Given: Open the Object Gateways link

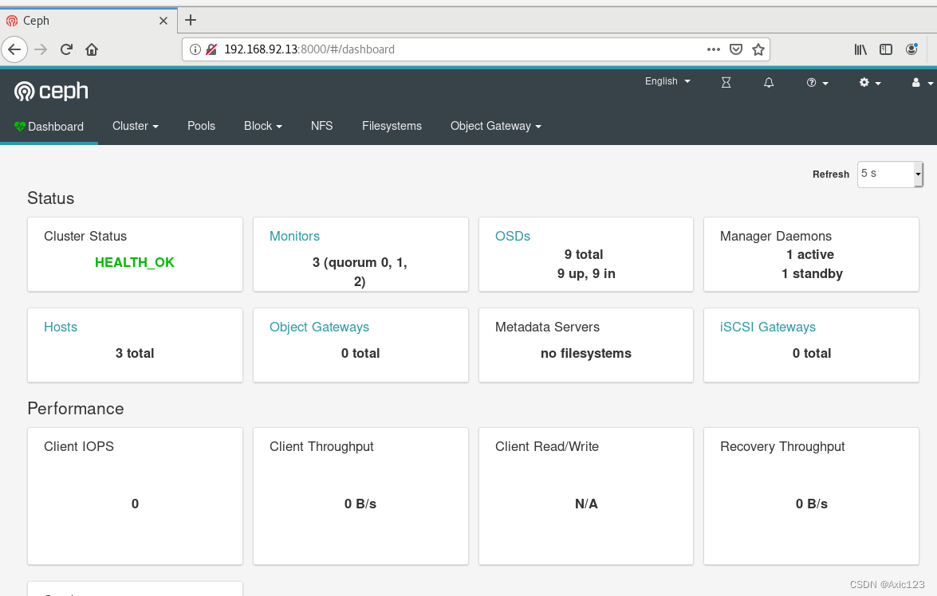Looking at the screenshot, I should (319, 327).
